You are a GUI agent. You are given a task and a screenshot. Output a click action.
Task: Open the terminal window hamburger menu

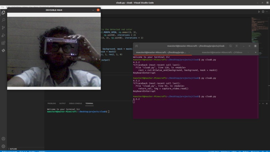(237, 46)
